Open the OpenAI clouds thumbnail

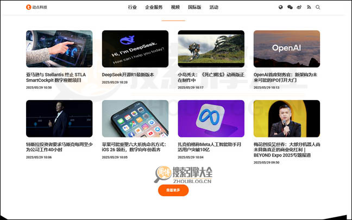pyautogui.click(x=287, y=49)
